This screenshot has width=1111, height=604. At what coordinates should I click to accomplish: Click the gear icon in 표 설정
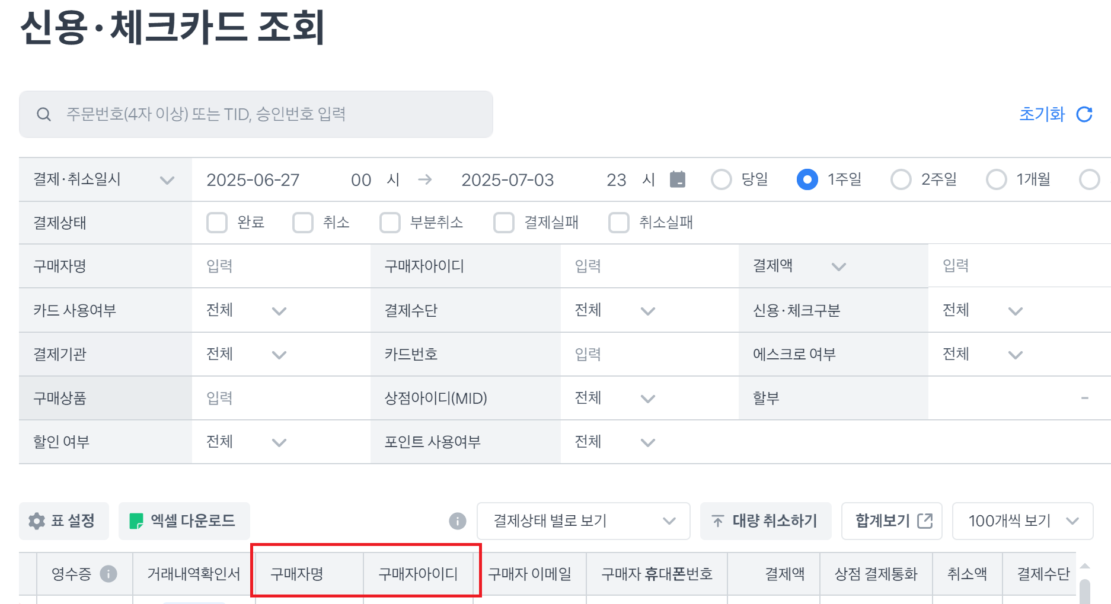(x=37, y=521)
